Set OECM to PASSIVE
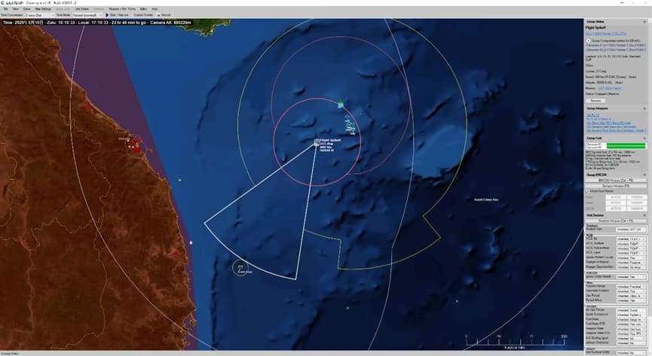This screenshot has width=652, height=356. click(x=636, y=208)
